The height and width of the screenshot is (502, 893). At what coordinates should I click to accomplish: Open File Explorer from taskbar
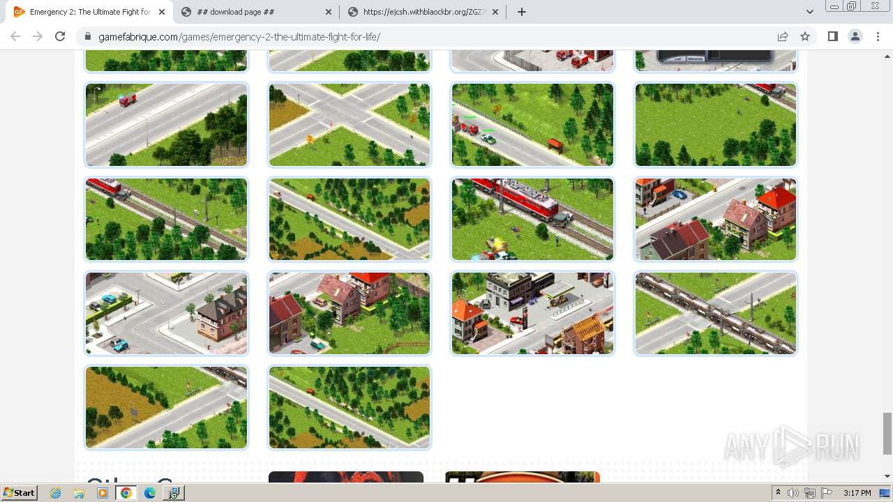[x=79, y=493]
